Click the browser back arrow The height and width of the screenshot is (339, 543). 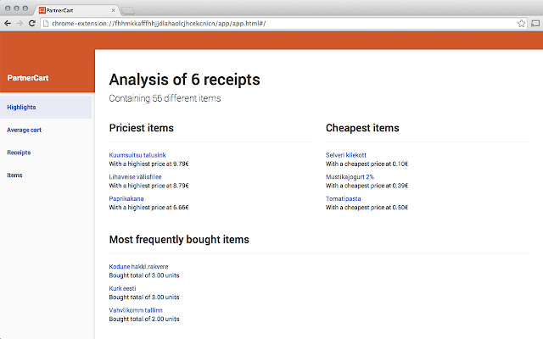(8, 23)
